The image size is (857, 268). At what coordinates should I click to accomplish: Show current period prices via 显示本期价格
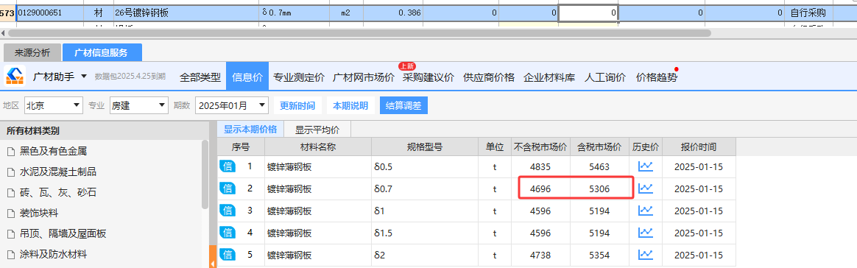(250, 130)
